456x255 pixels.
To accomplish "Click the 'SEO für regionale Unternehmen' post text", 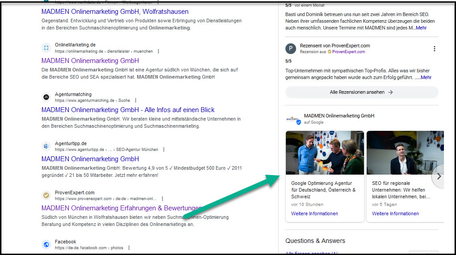I will pos(401,190).
